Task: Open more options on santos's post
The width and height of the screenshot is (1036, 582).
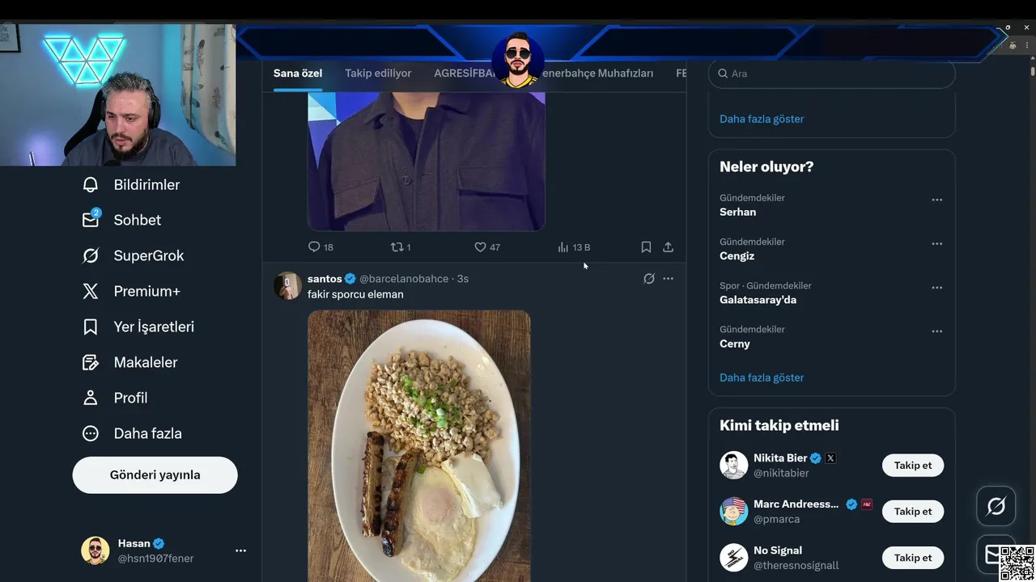Action: point(668,278)
